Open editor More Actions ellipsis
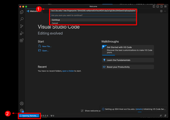 tap(165, 11)
